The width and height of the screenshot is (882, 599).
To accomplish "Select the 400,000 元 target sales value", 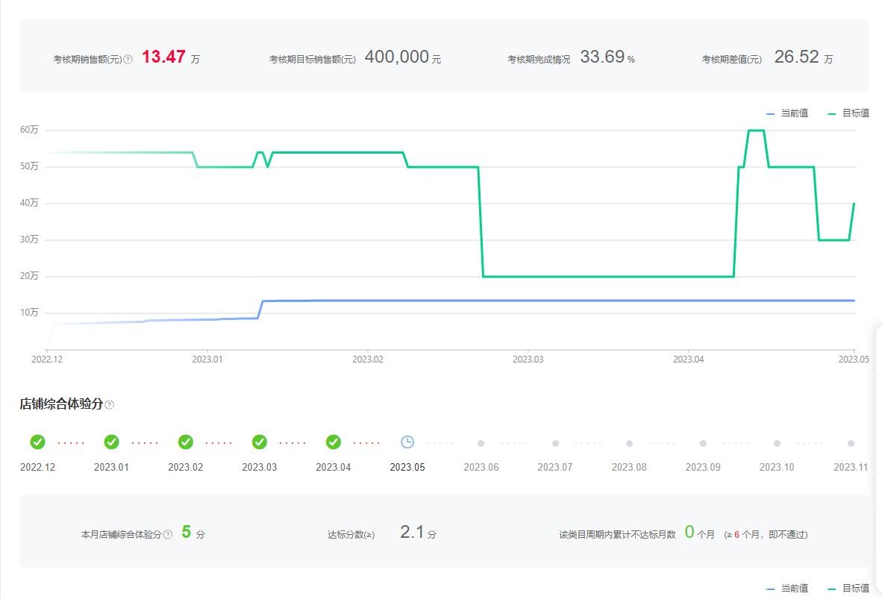I will pos(403,57).
